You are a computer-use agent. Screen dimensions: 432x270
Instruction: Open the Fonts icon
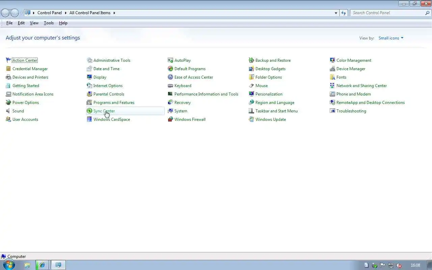click(x=332, y=77)
